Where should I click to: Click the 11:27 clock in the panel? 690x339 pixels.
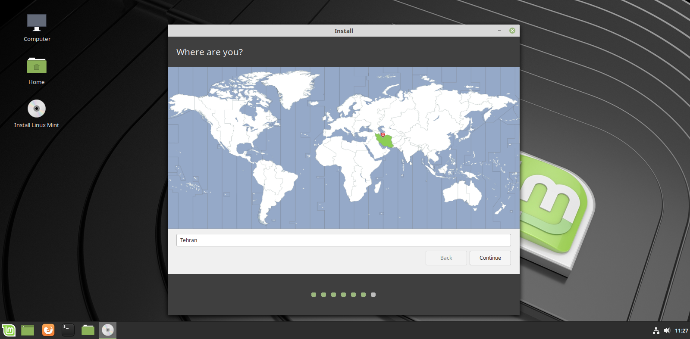(681, 331)
